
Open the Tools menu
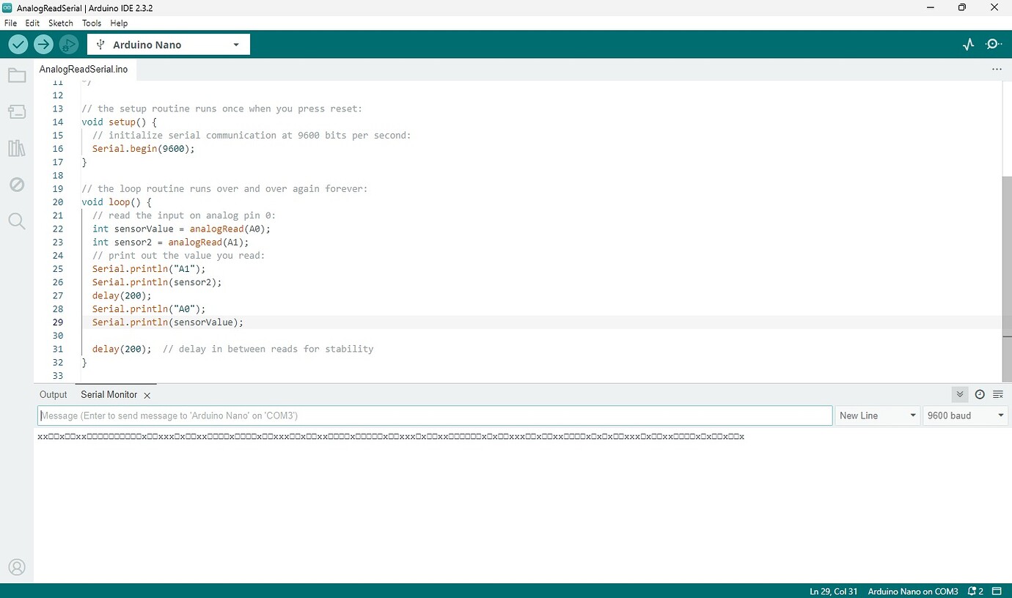(x=92, y=23)
